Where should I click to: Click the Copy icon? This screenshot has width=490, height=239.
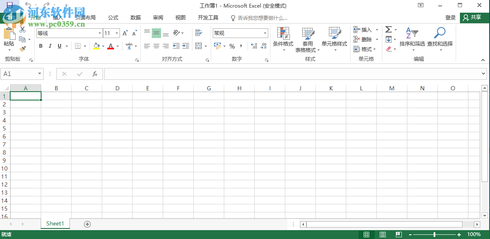(22, 39)
